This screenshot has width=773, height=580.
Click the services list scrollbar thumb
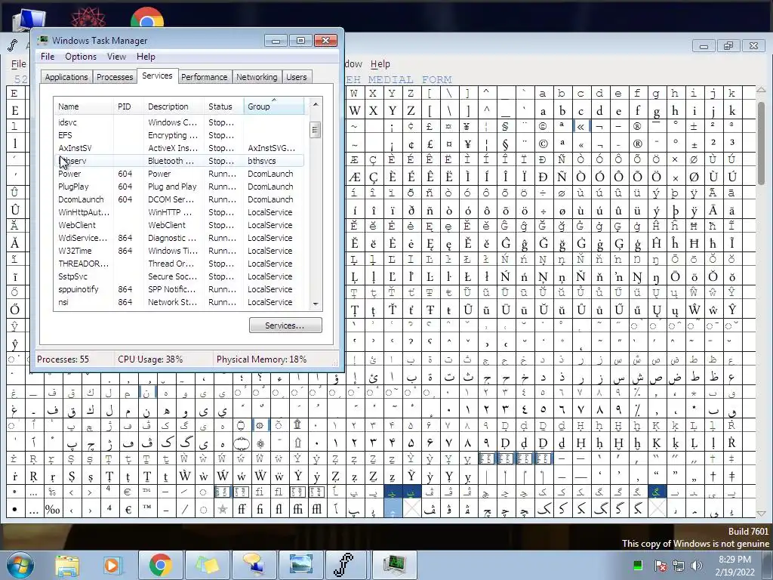[x=316, y=130]
